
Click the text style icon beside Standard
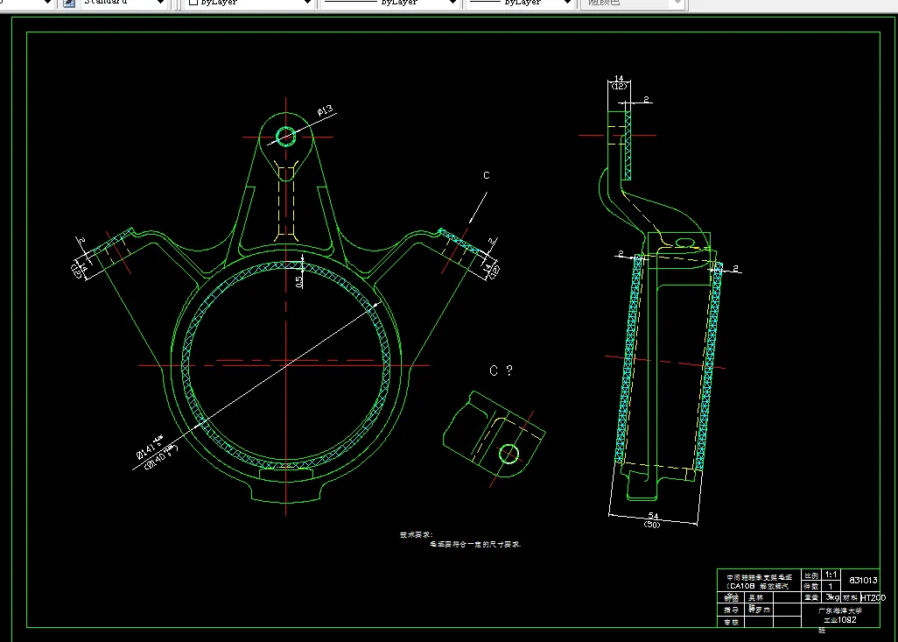click(69, 3)
